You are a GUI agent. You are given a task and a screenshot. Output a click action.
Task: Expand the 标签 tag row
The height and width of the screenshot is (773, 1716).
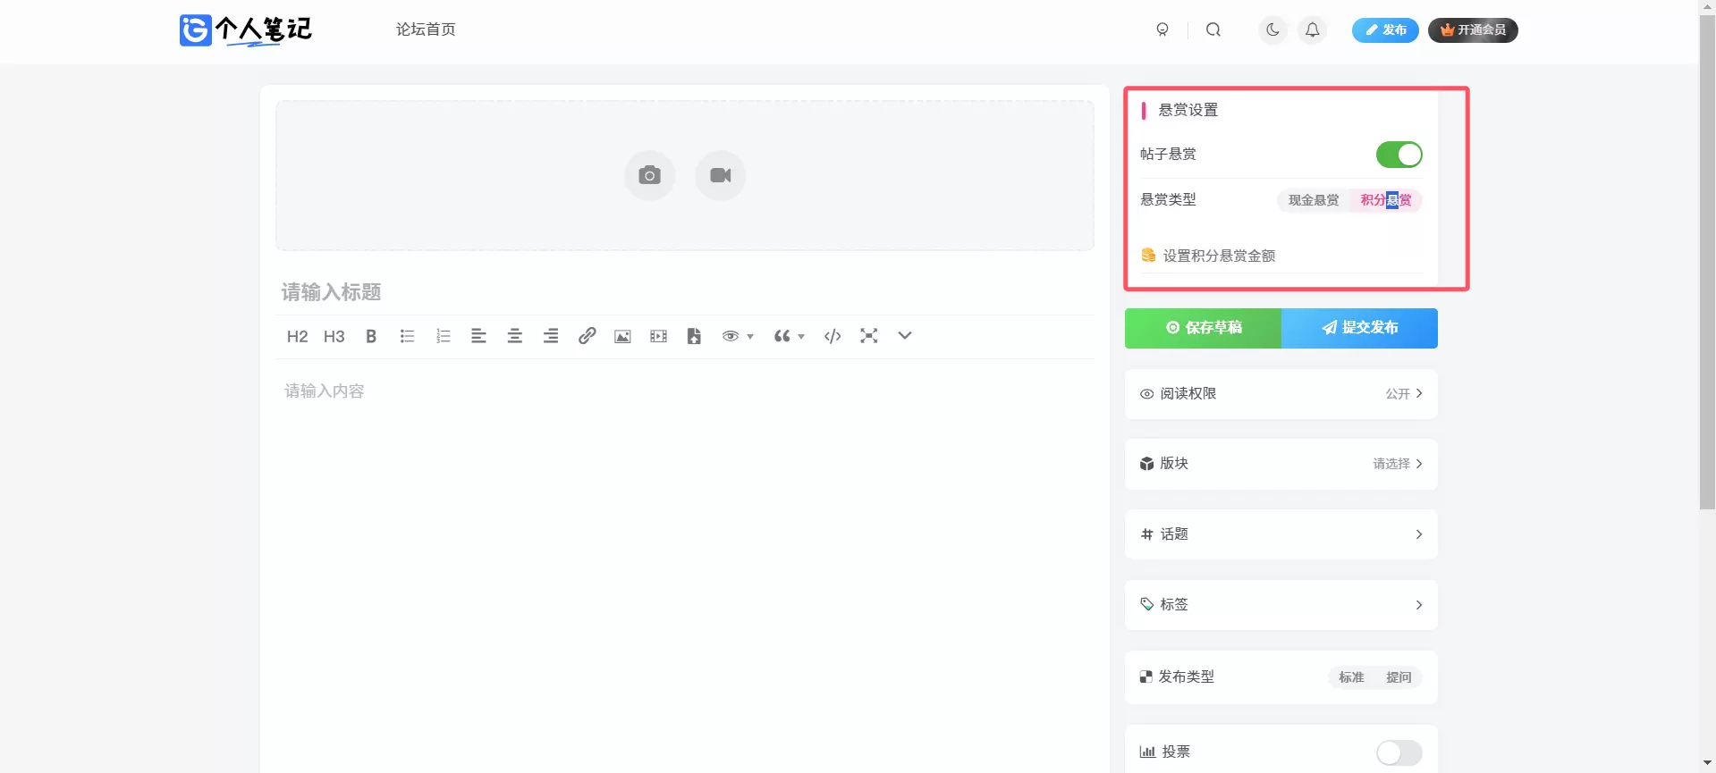pyautogui.click(x=1281, y=605)
